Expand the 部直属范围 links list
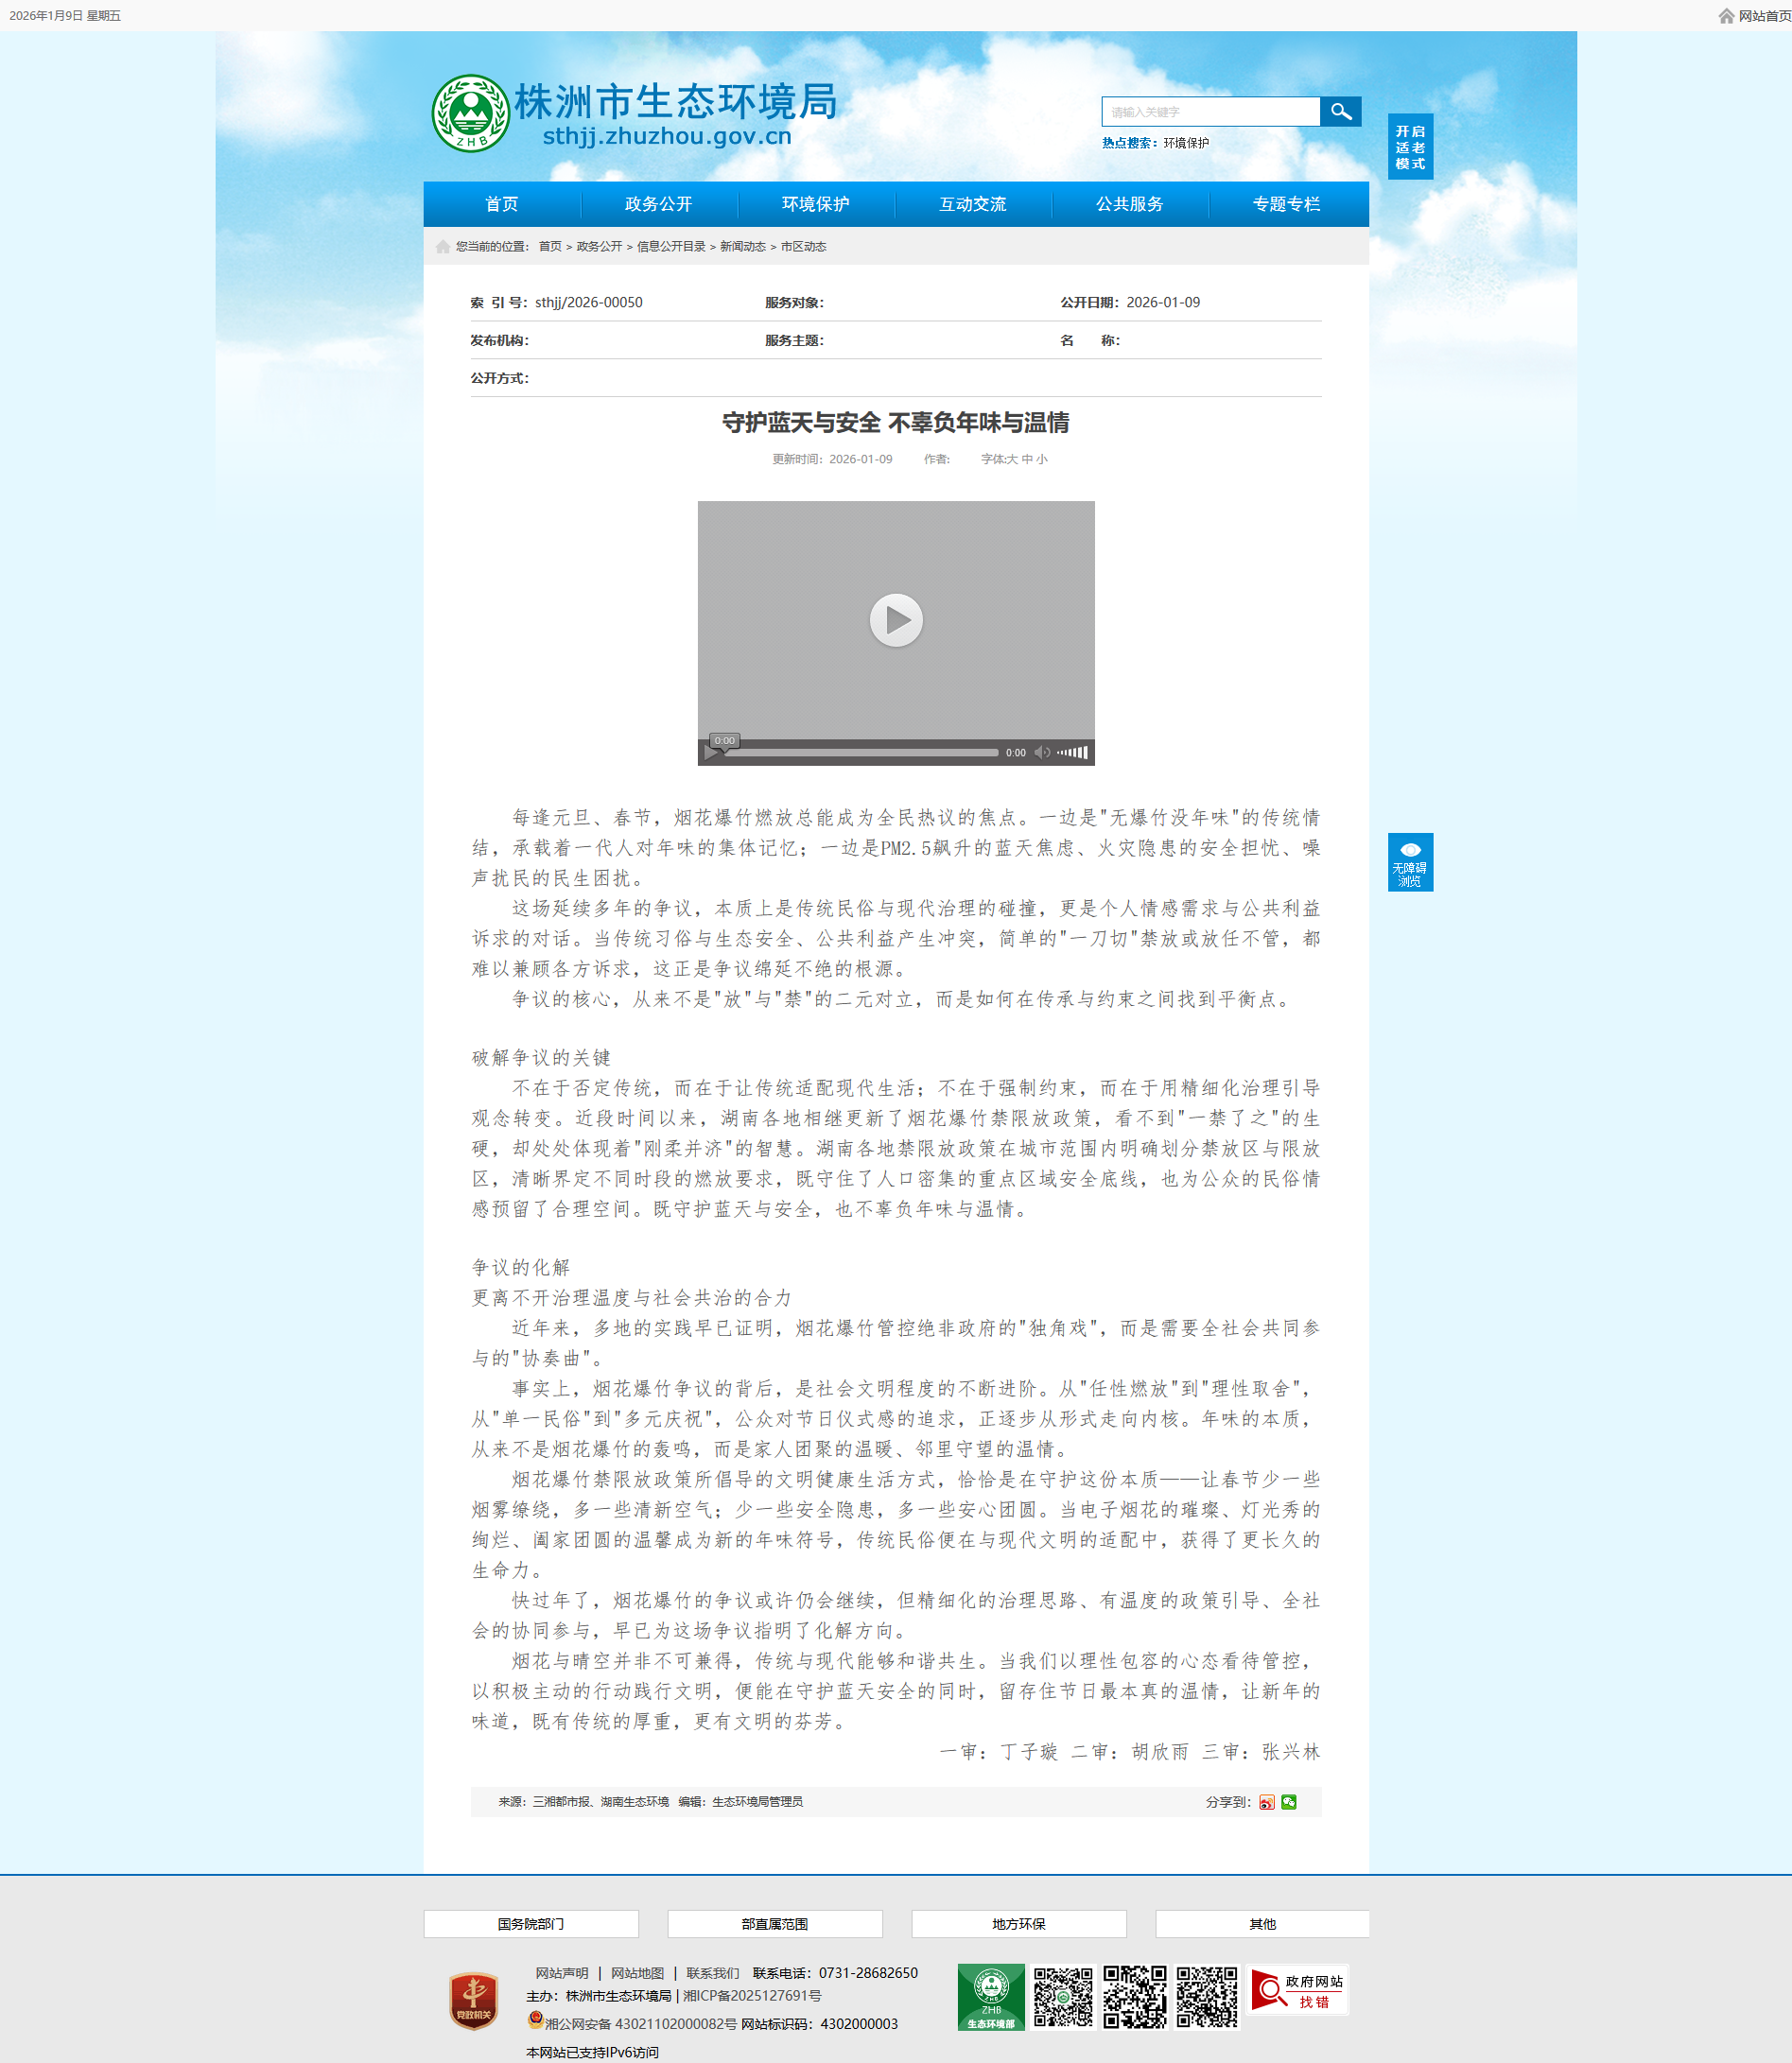Screen dimensions: 1792x2063 [775, 1924]
